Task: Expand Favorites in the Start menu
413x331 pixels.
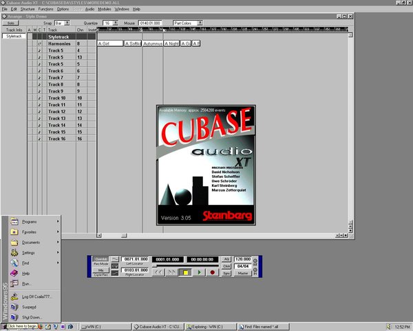Action: click(x=34, y=232)
